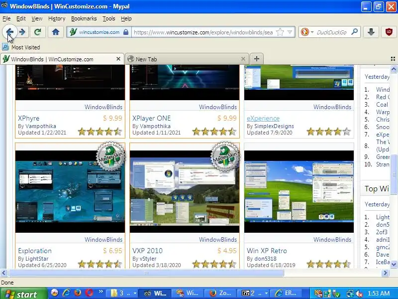This screenshot has width=398, height=299.
Task: Open the XPlayer ONE skin link
Action: tap(152, 118)
